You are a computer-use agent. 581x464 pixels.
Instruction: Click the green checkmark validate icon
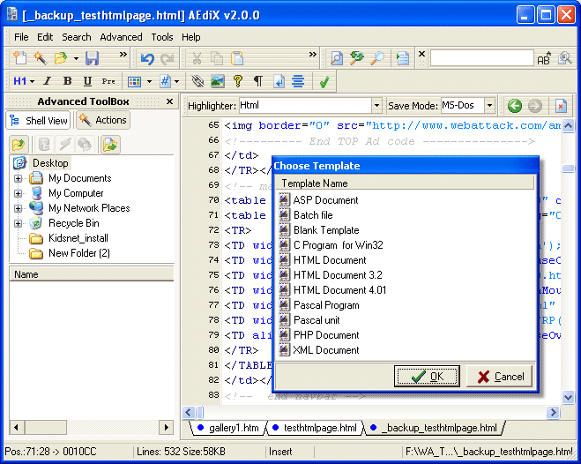coord(324,81)
